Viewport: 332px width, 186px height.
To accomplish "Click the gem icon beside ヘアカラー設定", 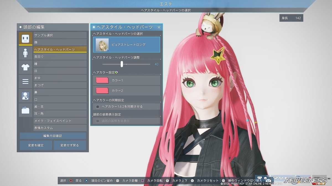I will pos(116,72).
